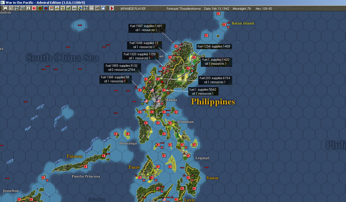Click the Busuanga map label
Viewport: 346px width, 202px height.
point(128,143)
